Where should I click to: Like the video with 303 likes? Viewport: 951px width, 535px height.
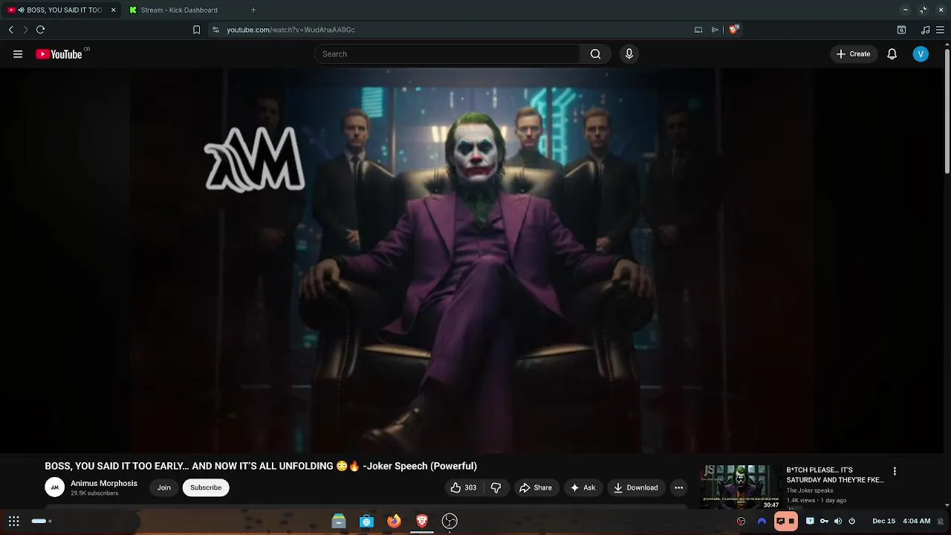(x=463, y=487)
